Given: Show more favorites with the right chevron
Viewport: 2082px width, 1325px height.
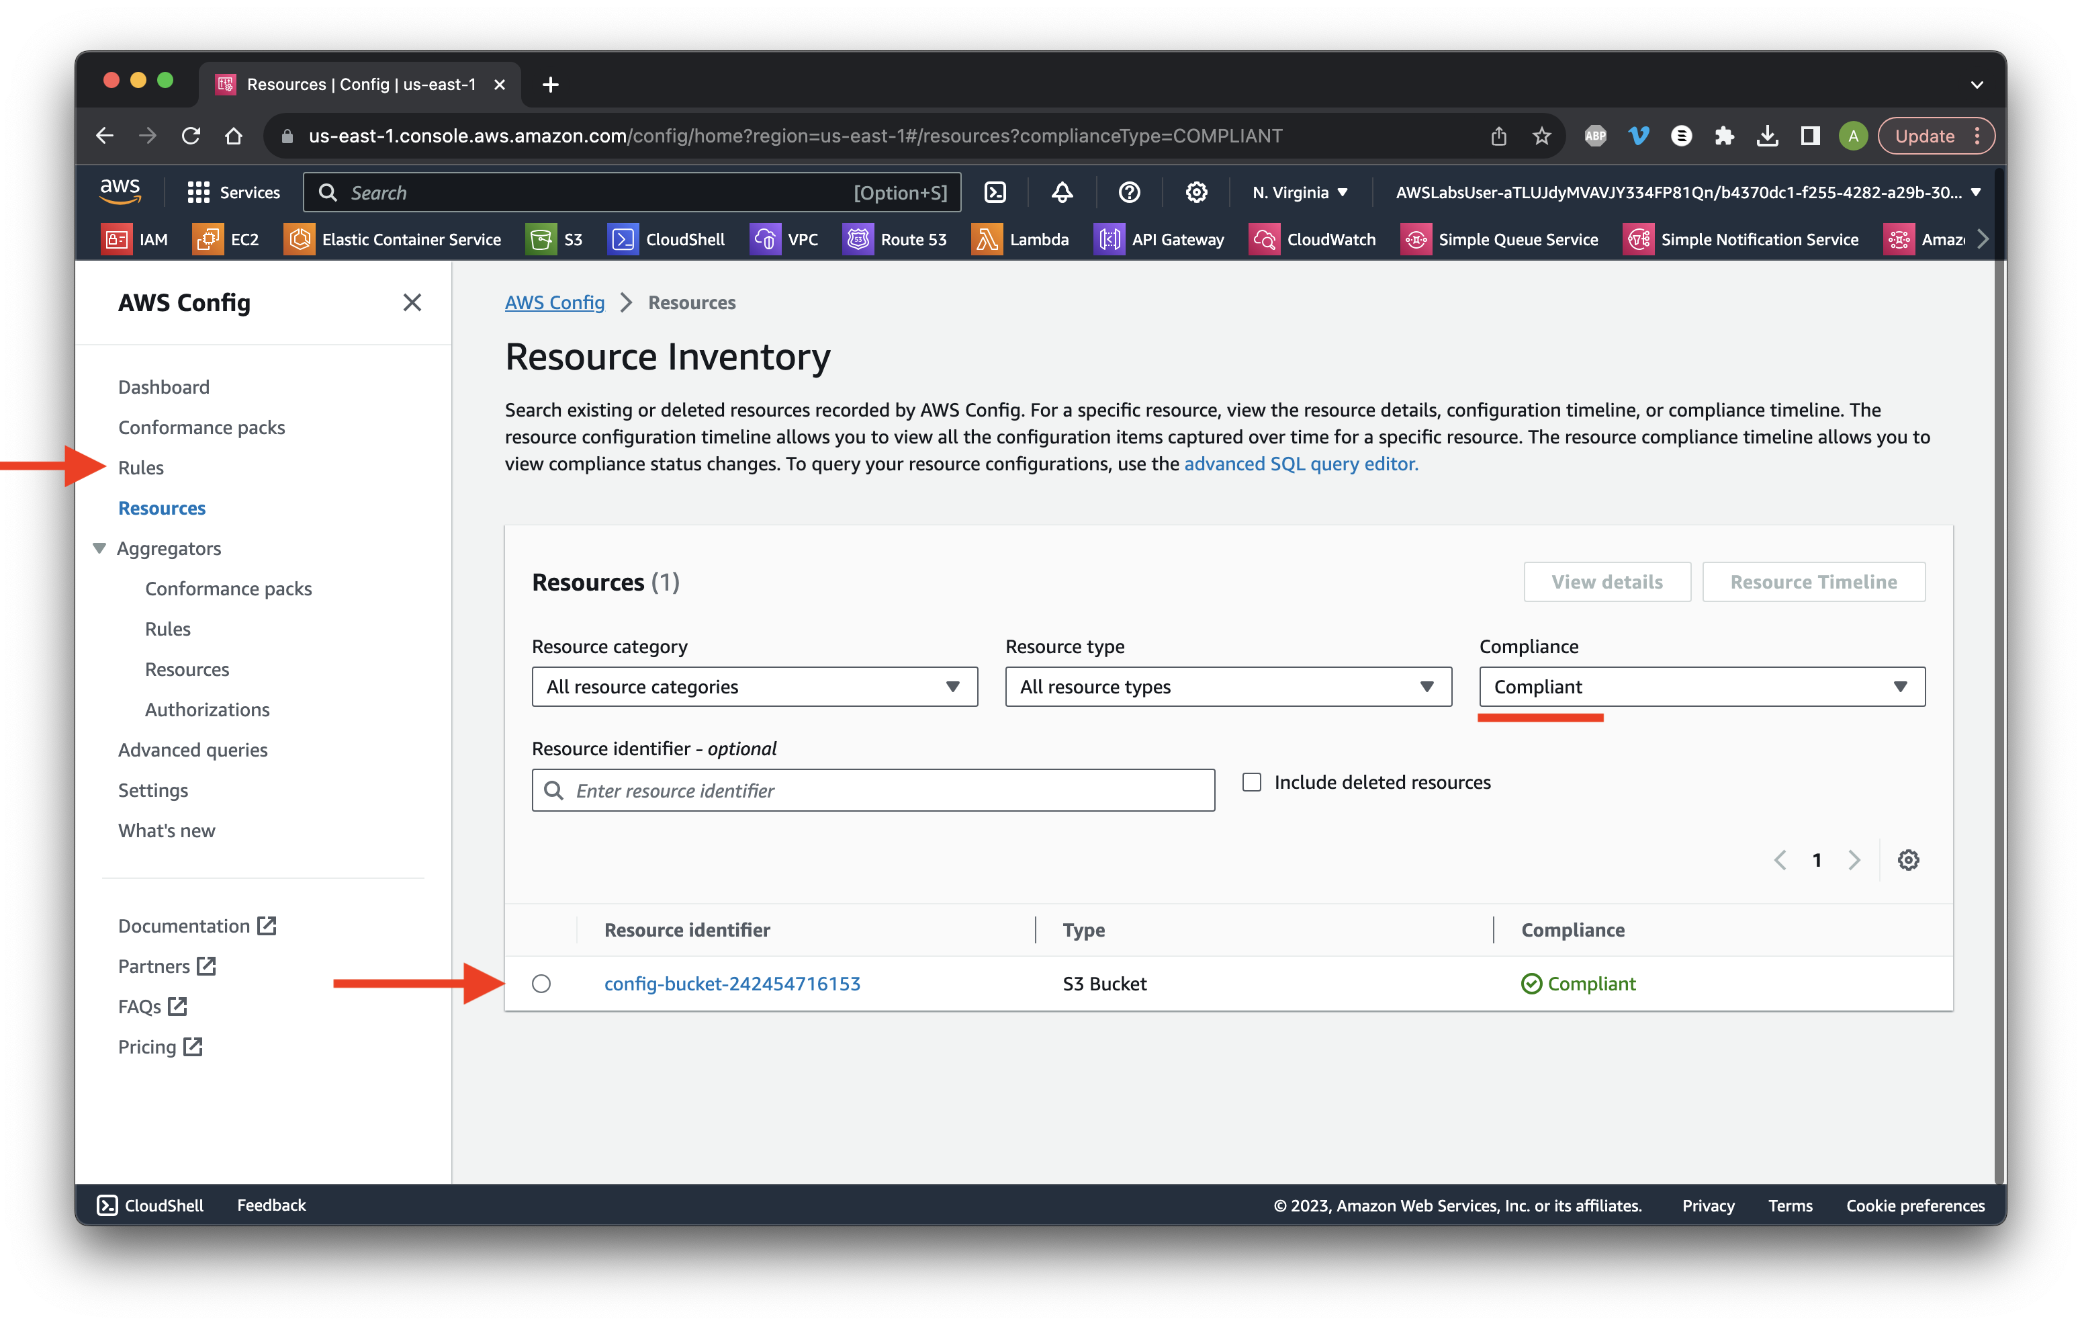Looking at the screenshot, I should (1983, 240).
